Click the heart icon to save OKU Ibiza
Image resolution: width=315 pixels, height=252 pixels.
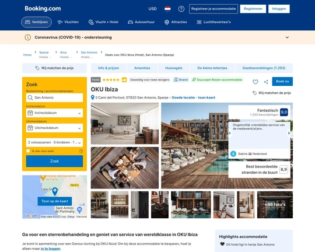click(x=256, y=82)
